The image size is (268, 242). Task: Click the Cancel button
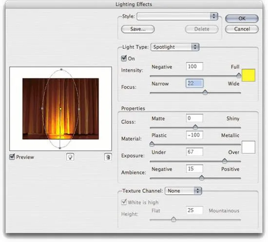click(242, 29)
